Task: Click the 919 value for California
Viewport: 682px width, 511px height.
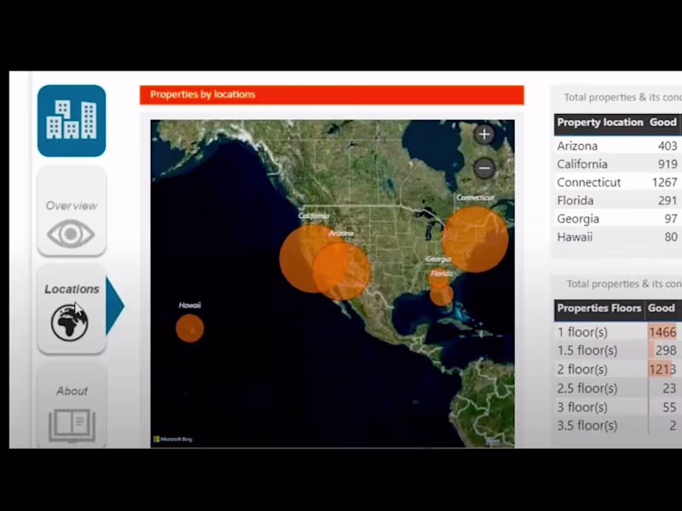Action: pos(668,164)
